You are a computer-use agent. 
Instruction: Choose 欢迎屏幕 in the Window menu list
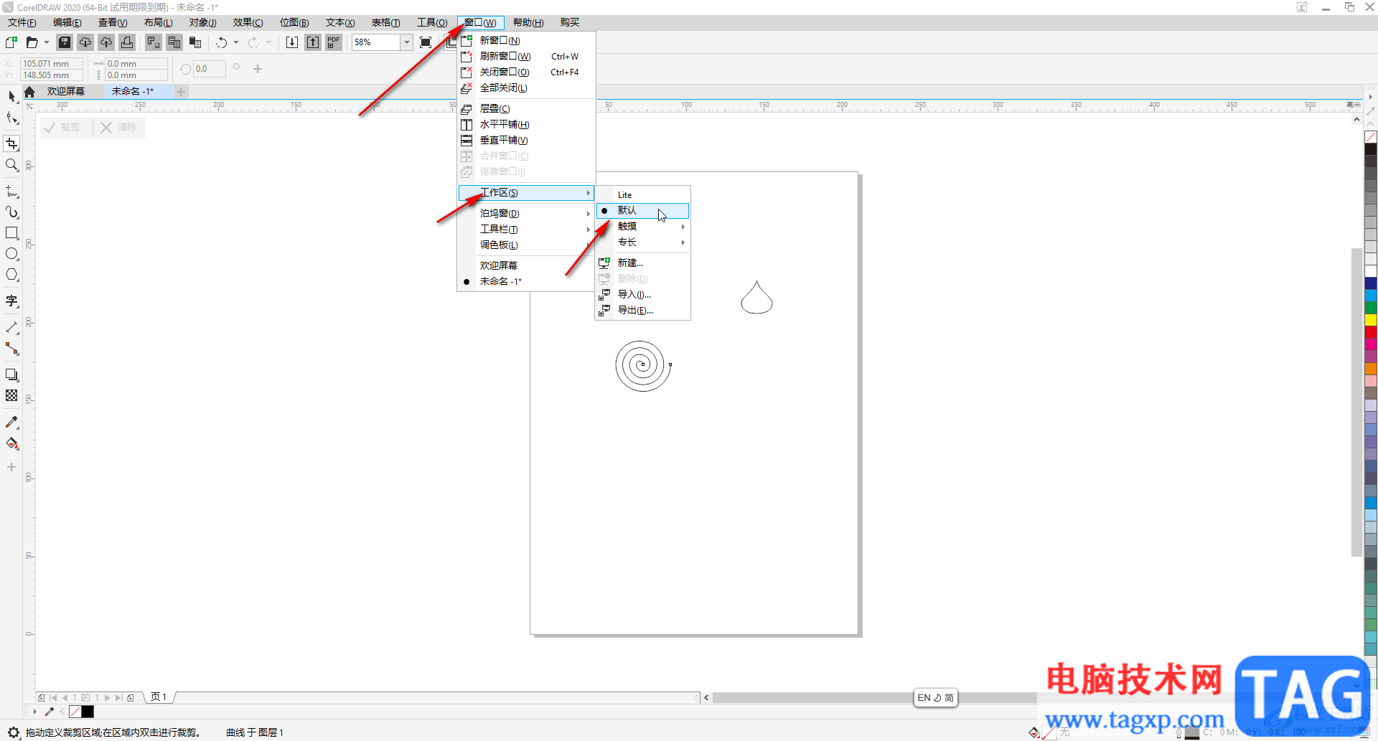[526, 265]
